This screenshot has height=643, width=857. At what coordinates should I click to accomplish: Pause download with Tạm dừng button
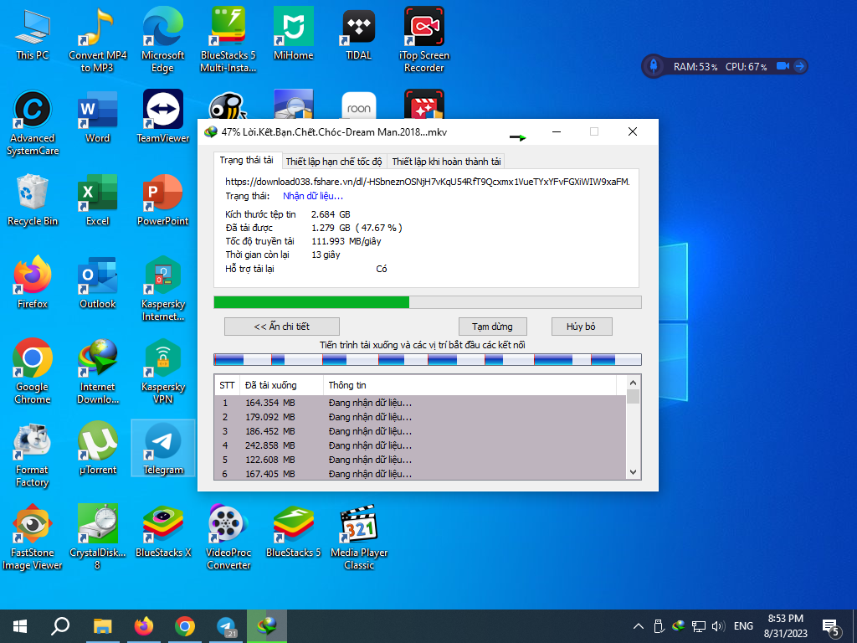[492, 327]
